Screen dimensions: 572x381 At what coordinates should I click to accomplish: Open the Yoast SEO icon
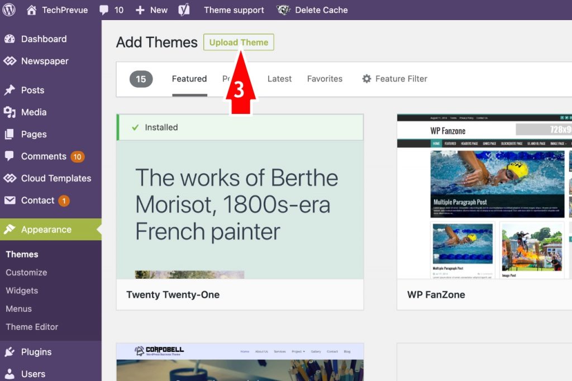tap(184, 10)
